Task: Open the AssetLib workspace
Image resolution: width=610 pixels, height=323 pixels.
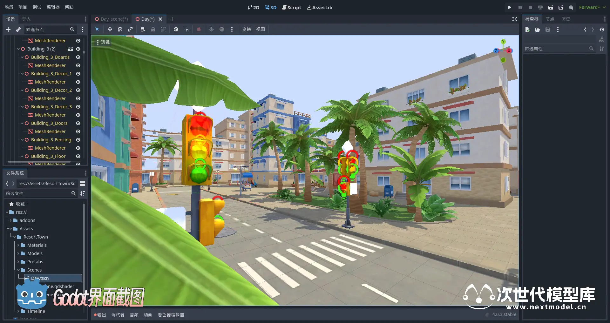Action: (x=319, y=7)
